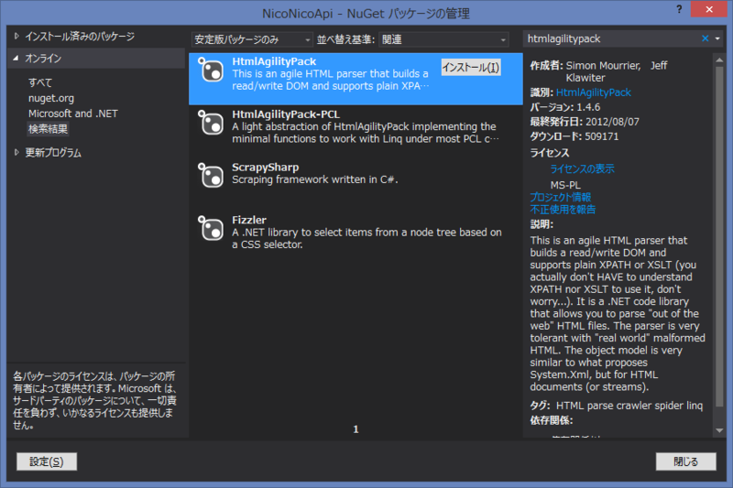Screen dimensions: 733x488
Task: Click 'Scraping framework written in C#.' description
Action: point(314,179)
